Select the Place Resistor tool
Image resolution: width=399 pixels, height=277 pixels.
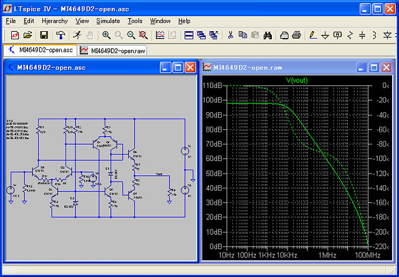(350, 35)
